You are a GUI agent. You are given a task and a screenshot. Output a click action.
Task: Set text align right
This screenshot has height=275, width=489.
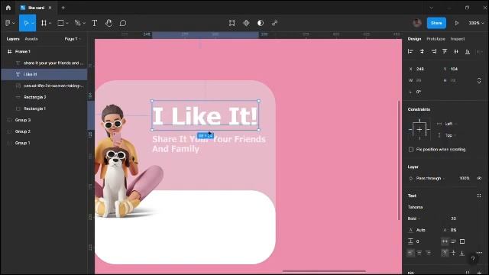coord(428,253)
